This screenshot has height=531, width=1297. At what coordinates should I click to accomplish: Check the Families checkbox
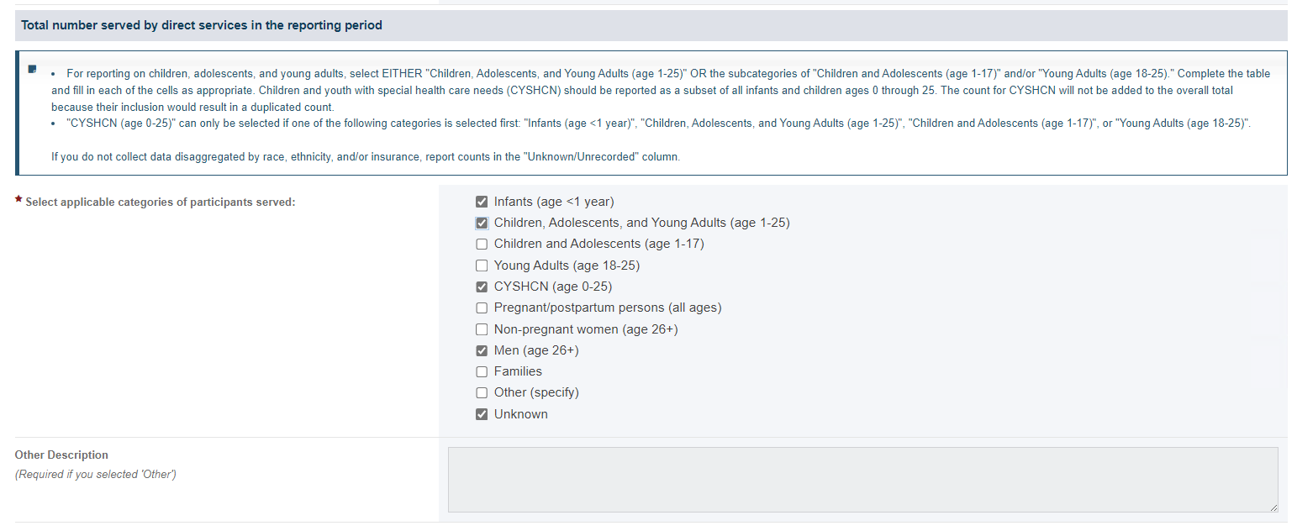482,371
